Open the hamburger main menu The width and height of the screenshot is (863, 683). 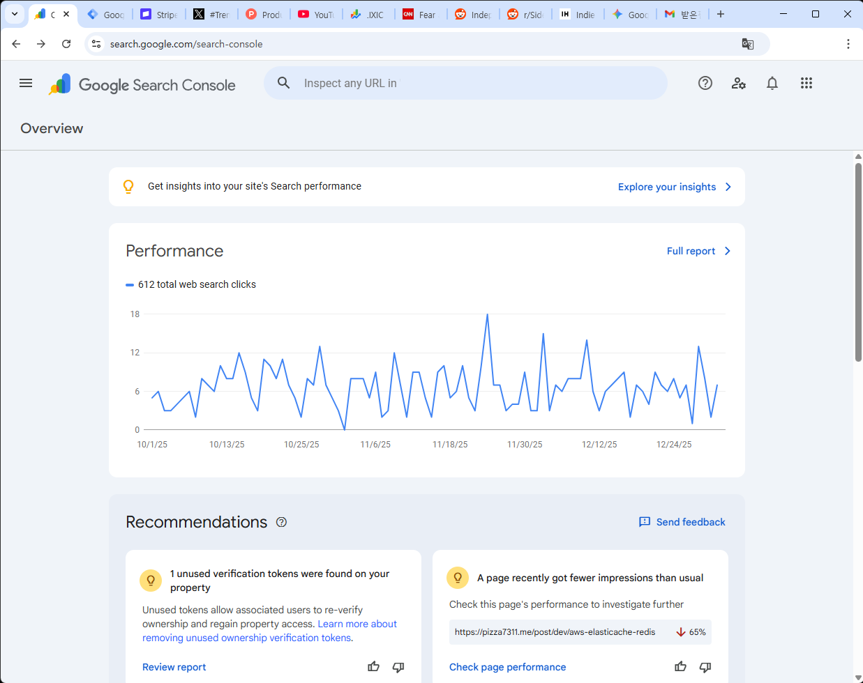(x=26, y=83)
